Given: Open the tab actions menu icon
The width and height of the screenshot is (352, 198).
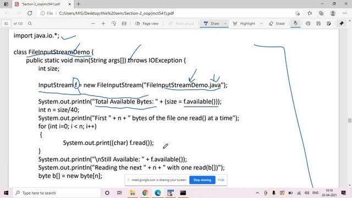Looking at the screenshot, I should click(x=6, y=4).
